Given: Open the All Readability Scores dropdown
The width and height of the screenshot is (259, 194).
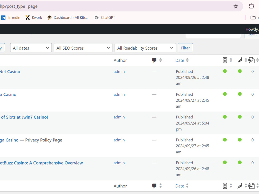Looking at the screenshot, I should (x=145, y=48).
